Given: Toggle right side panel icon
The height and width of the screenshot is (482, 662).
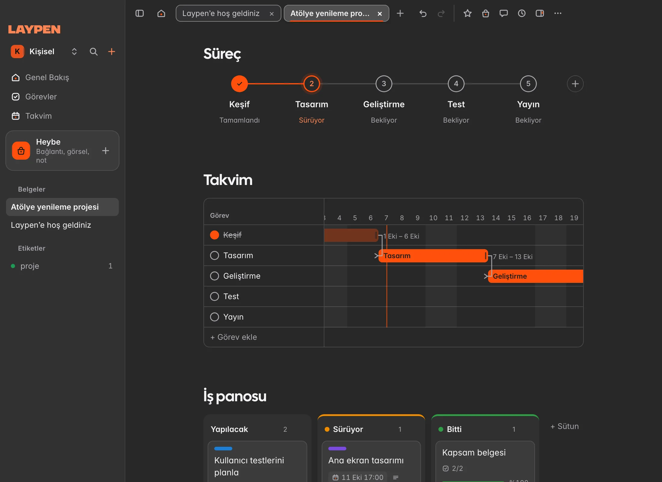Looking at the screenshot, I should point(540,13).
